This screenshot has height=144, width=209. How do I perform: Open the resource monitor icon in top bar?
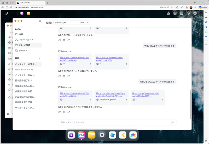click(175, 13)
